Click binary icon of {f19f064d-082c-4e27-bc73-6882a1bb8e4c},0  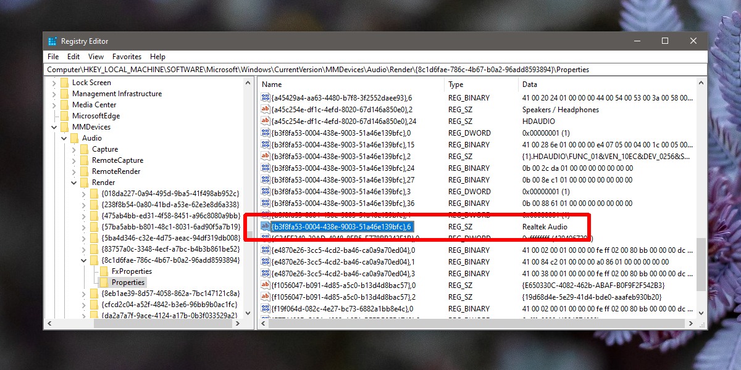266,309
